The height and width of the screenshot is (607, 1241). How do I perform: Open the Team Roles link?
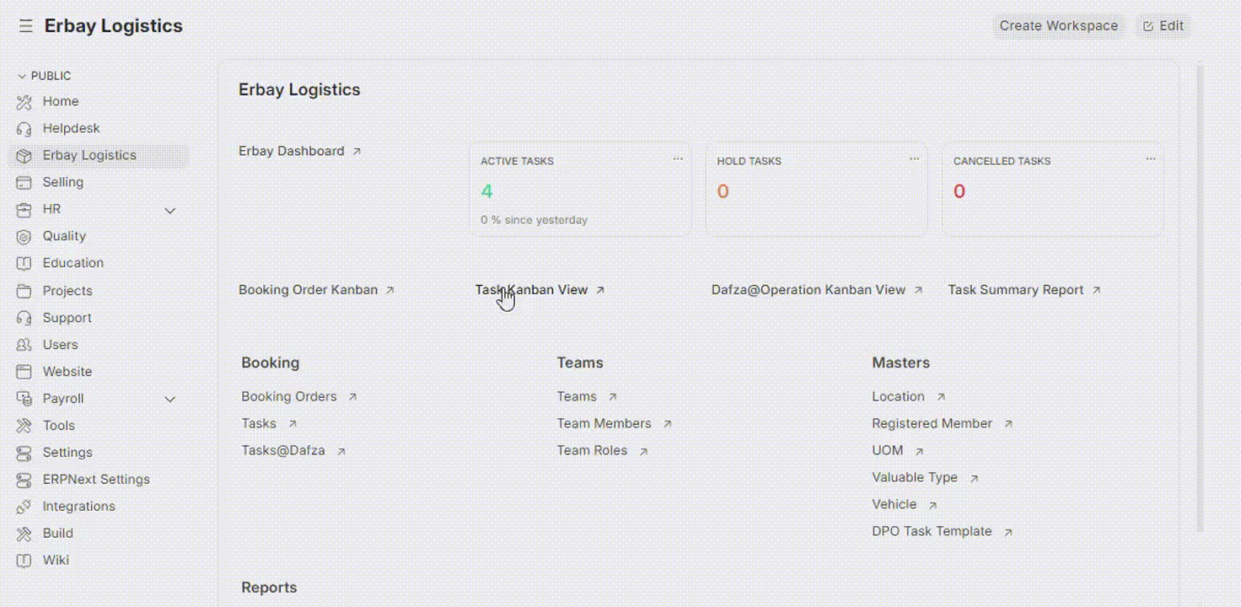[592, 450]
